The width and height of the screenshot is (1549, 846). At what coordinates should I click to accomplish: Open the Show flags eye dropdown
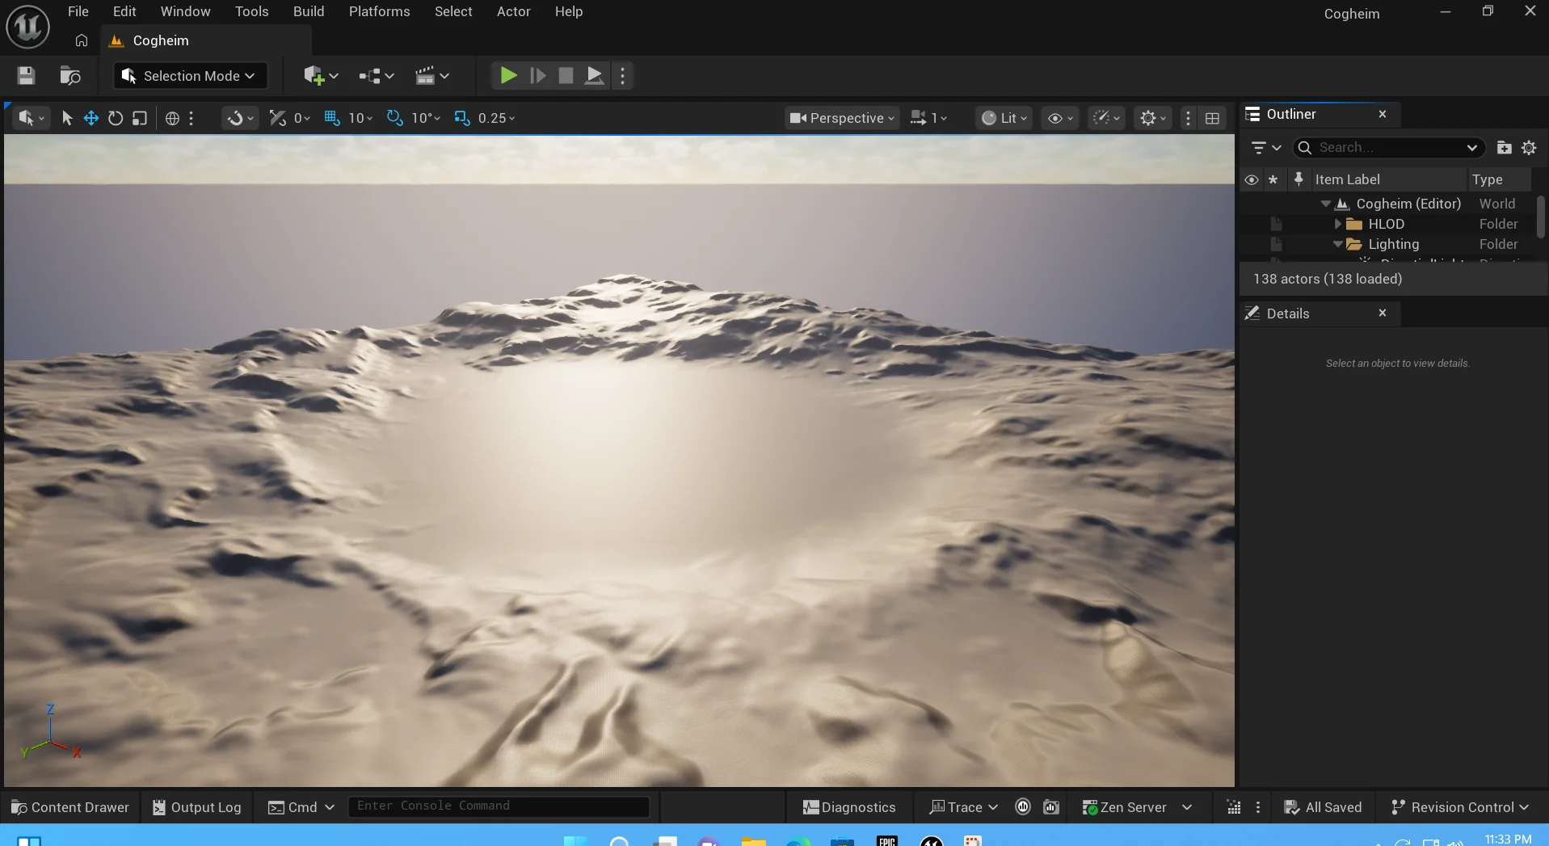pyautogui.click(x=1059, y=118)
